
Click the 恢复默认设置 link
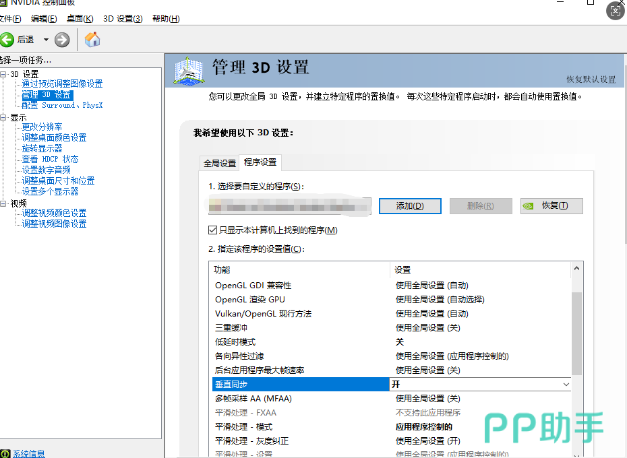point(591,79)
